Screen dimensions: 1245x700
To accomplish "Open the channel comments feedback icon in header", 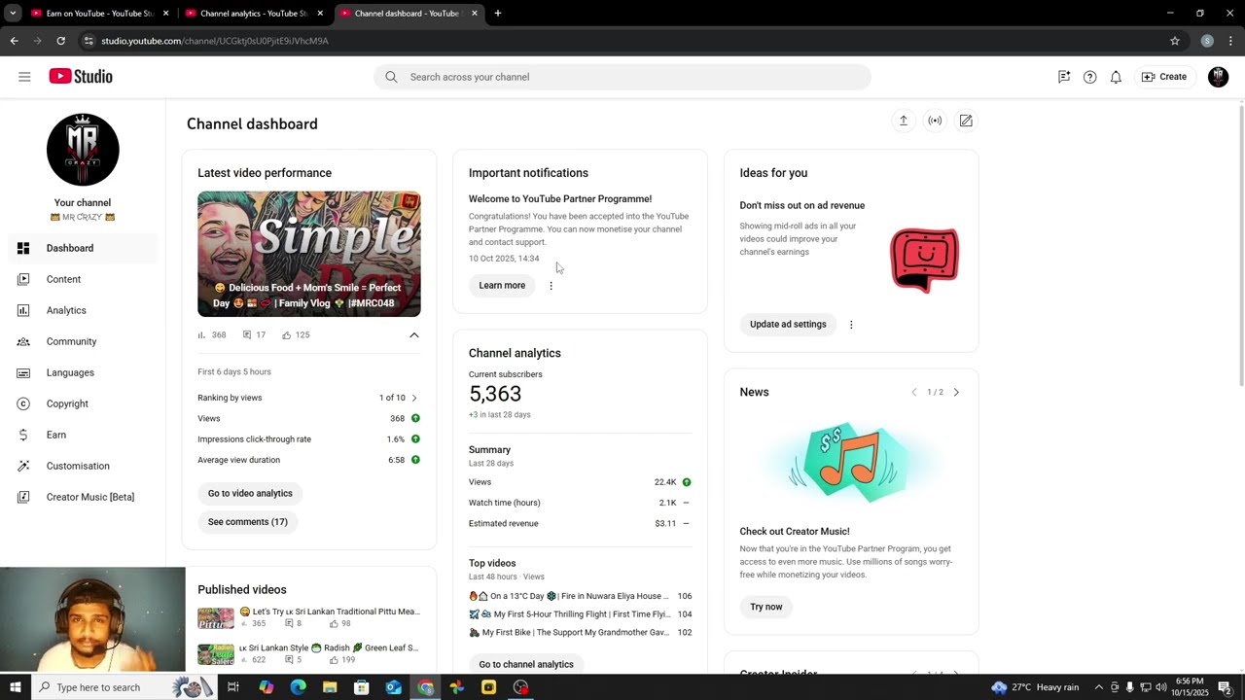I will click(1064, 77).
